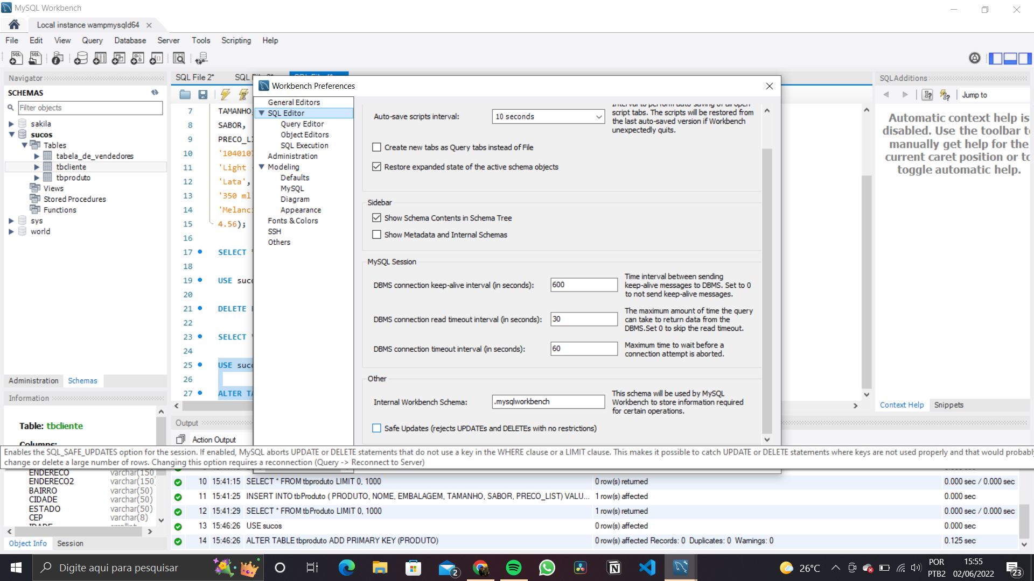Click the preferences dialog vertical scrollbar
The height and width of the screenshot is (581, 1034).
(x=767, y=290)
